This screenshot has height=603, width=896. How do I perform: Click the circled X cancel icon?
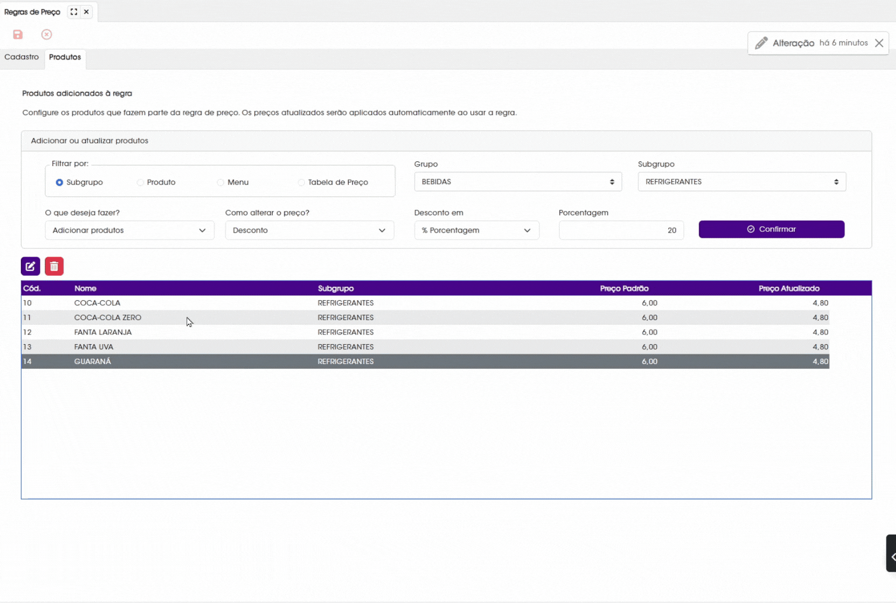pos(47,34)
